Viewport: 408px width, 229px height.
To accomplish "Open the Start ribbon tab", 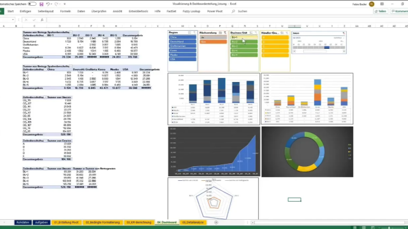I will click(x=10, y=11).
